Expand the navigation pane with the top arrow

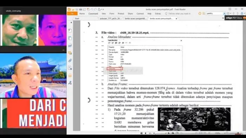(71, 22)
